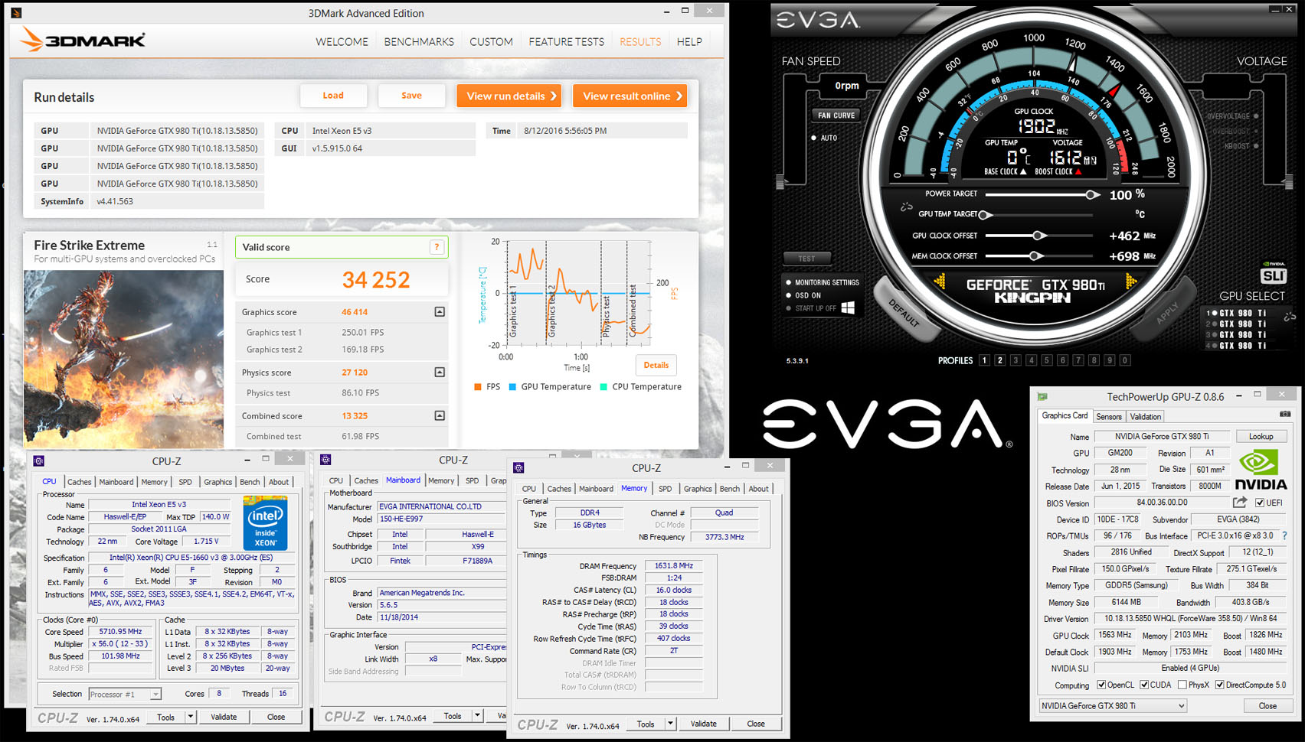1305x742 pixels.
Task: Uncheck the UEFI checkbox in GPU-Z
Action: [1260, 503]
